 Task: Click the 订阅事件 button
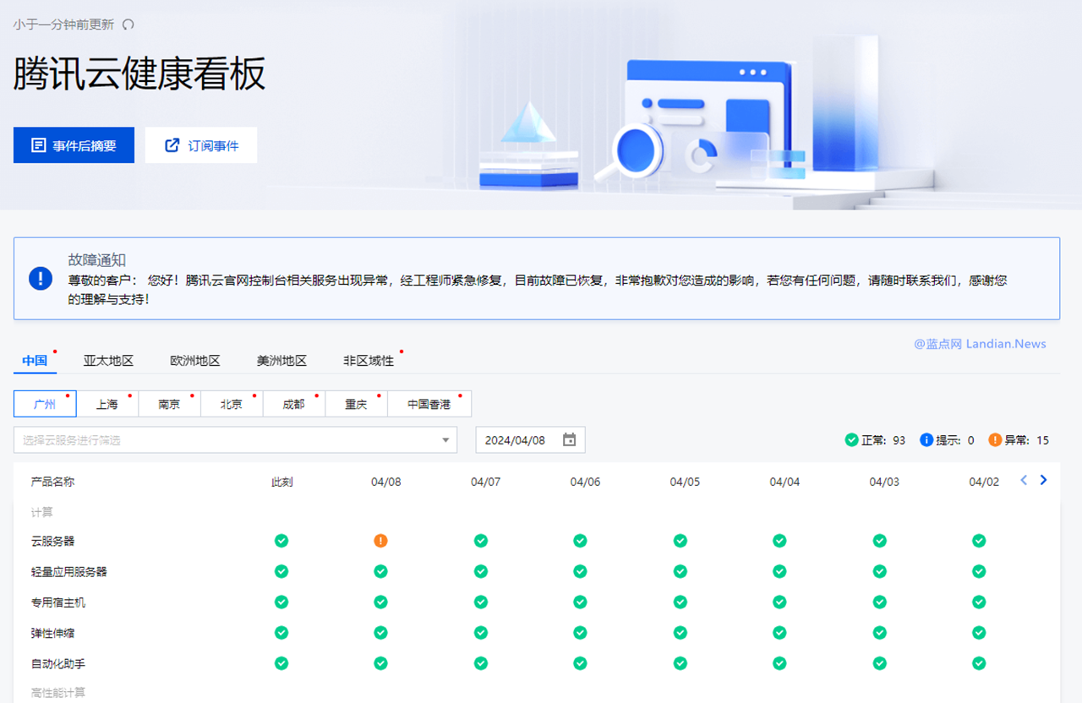point(201,145)
